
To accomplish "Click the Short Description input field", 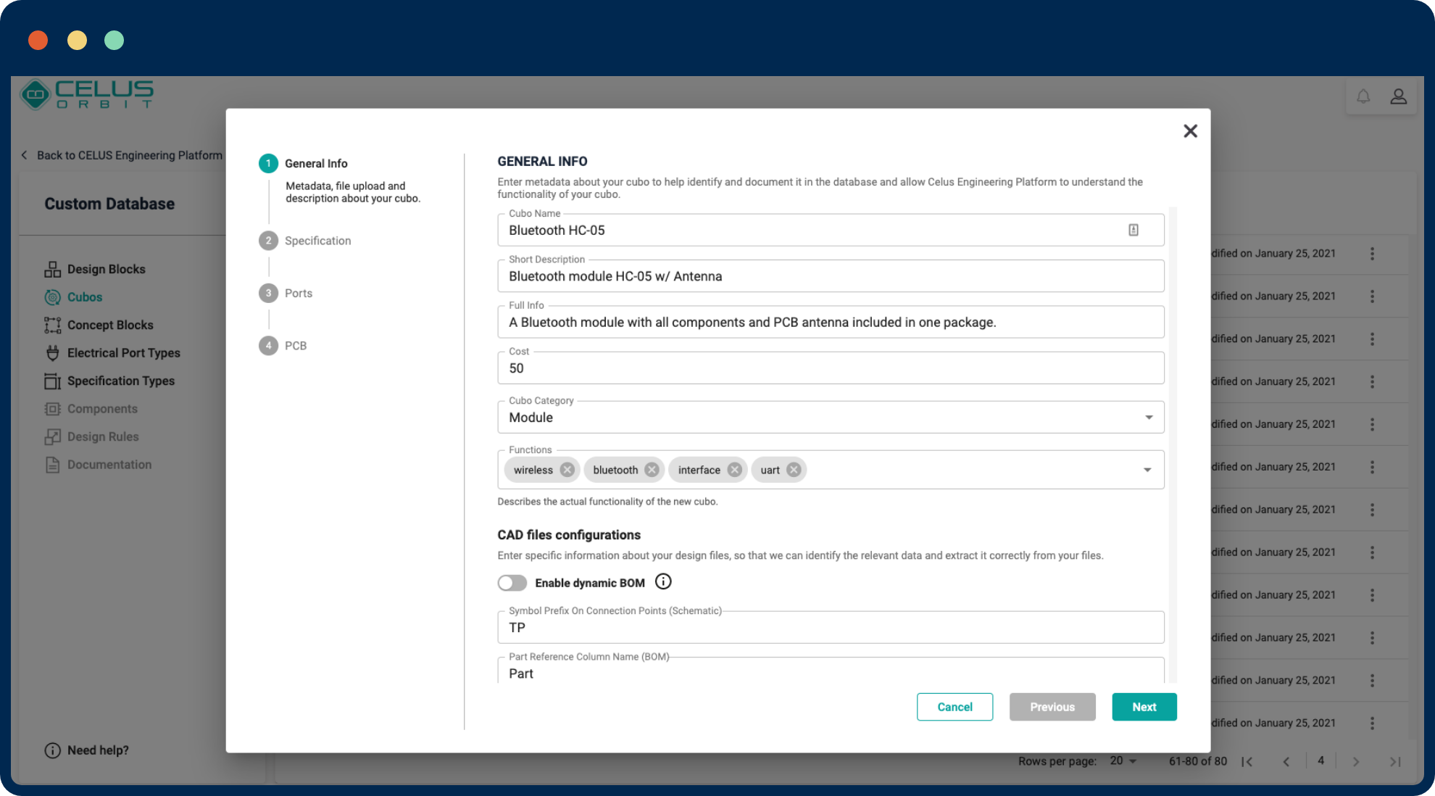I will click(831, 276).
